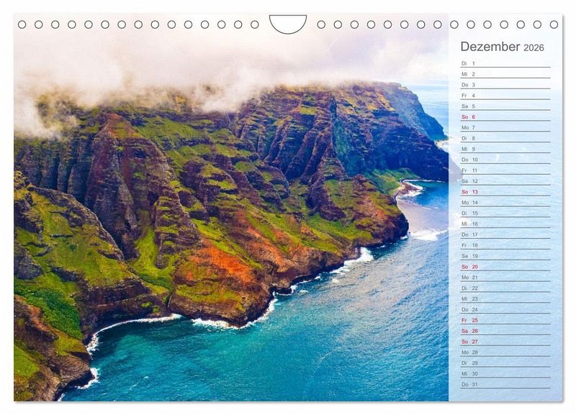Select the 'Di 1' date row
This screenshot has width=576, height=415.
[505, 63]
